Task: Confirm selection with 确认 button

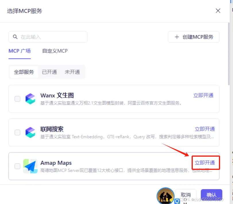Action: pyautogui.click(x=211, y=195)
